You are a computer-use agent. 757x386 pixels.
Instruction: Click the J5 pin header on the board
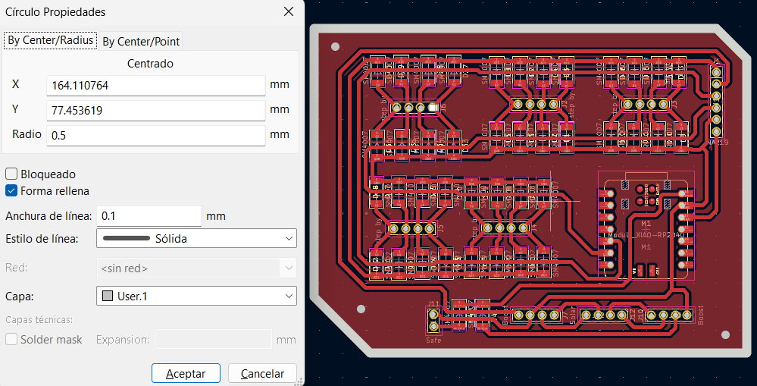(411, 228)
